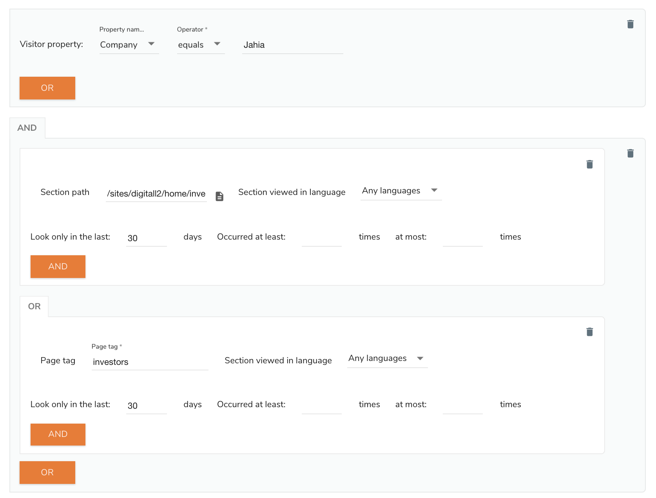The height and width of the screenshot is (498, 656).
Task: Delete the whole AND group with outer trash icon
Action: point(630,153)
